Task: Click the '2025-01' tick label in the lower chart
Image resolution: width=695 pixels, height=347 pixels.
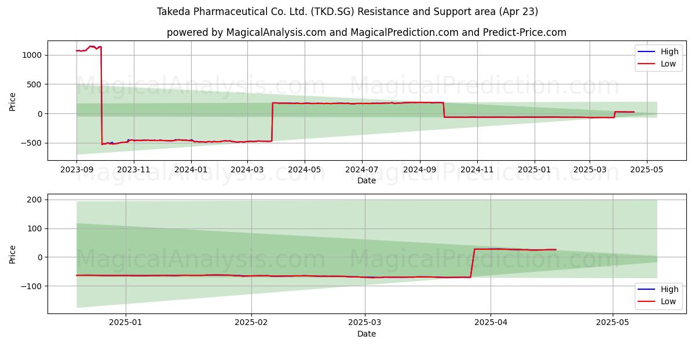Action: 126,322
